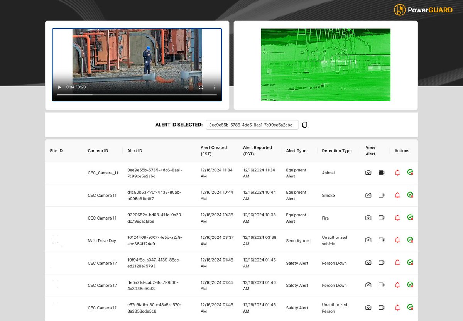Click camera snapshot icon on the Animal alert row

368,172
